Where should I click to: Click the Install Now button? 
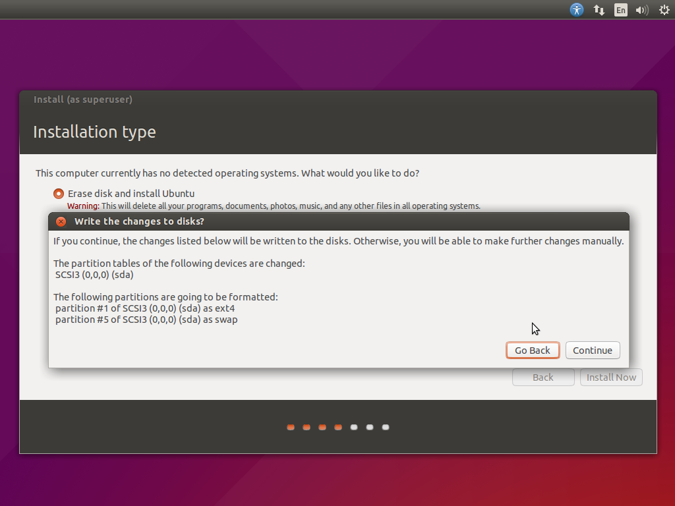611,378
